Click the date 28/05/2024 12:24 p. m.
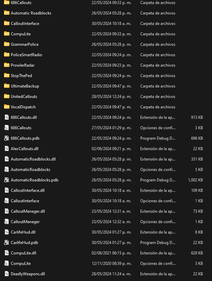212x281 pixels. click(112, 96)
